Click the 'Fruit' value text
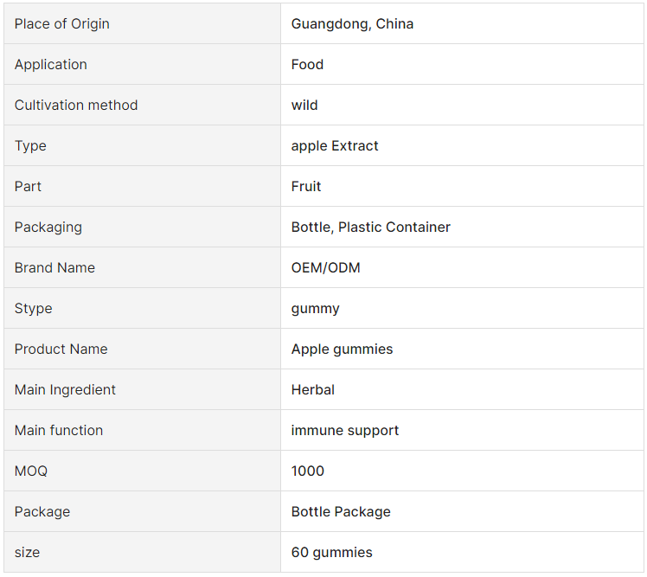Viewport: 647px width, 577px height. [306, 187]
